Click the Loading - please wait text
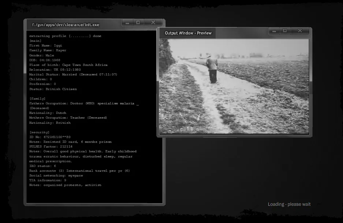This screenshot has height=223, width=343. click(289, 204)
